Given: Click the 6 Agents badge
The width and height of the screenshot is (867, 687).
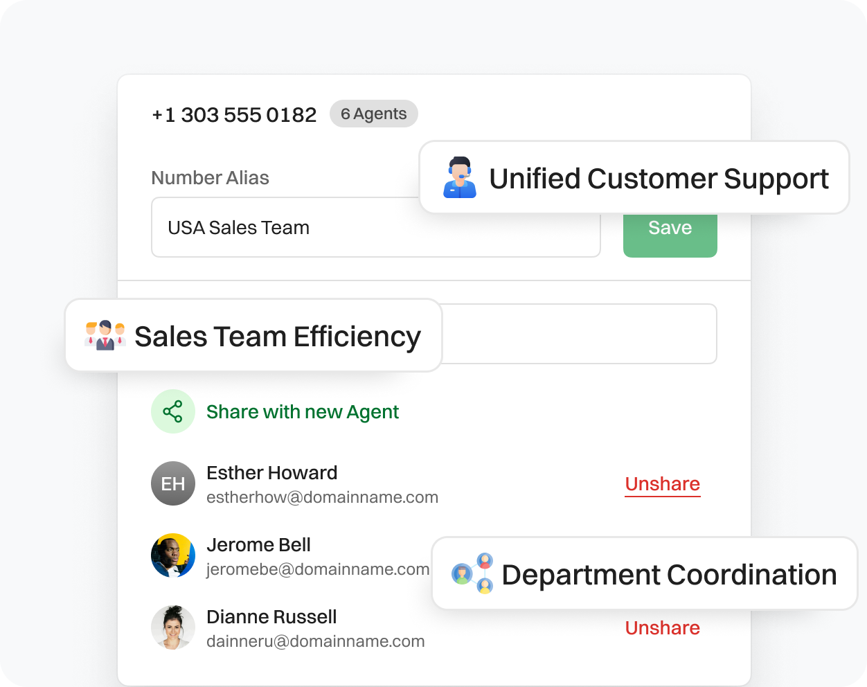Looking at the screenshot, I should (x=374, y=114).
